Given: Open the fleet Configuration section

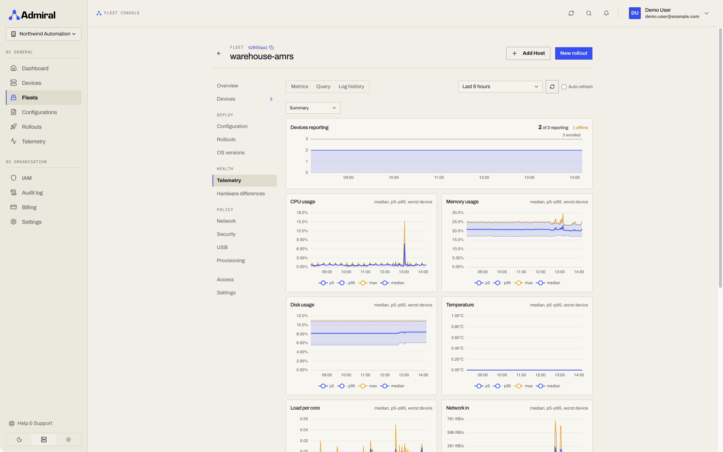Looking at the screenshot, I should point(244,127).
